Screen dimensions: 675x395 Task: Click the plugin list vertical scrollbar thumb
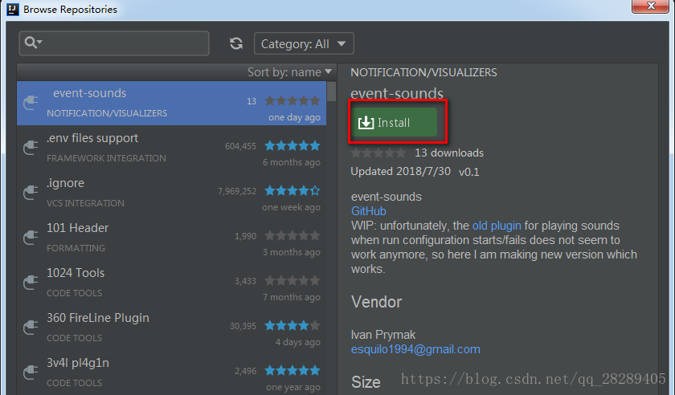tap(331, 92)
